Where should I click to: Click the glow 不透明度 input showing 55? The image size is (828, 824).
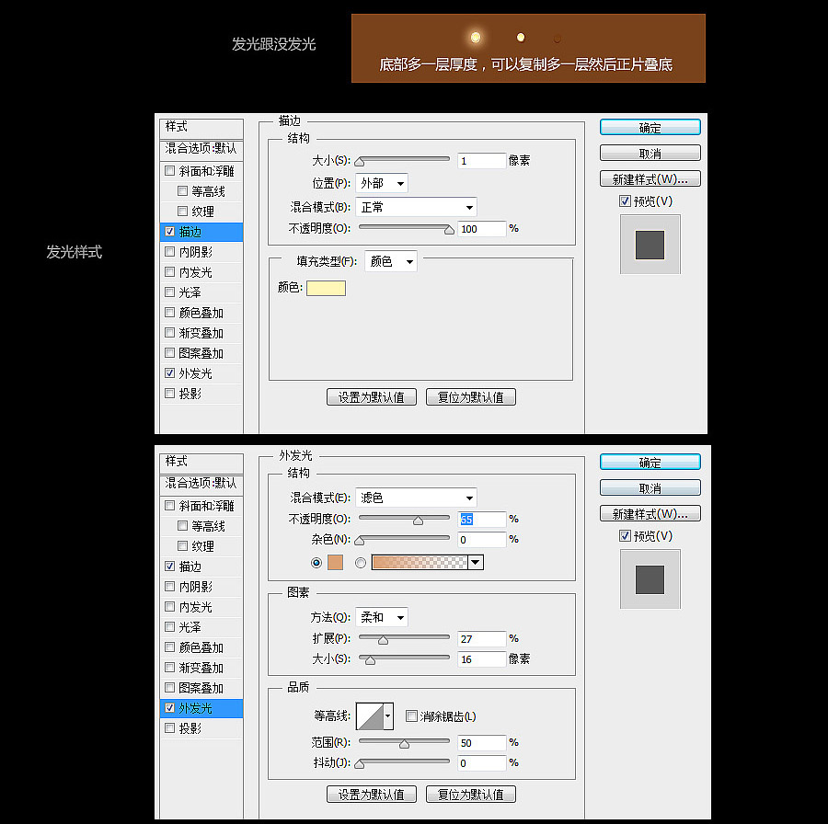[481, 519]
